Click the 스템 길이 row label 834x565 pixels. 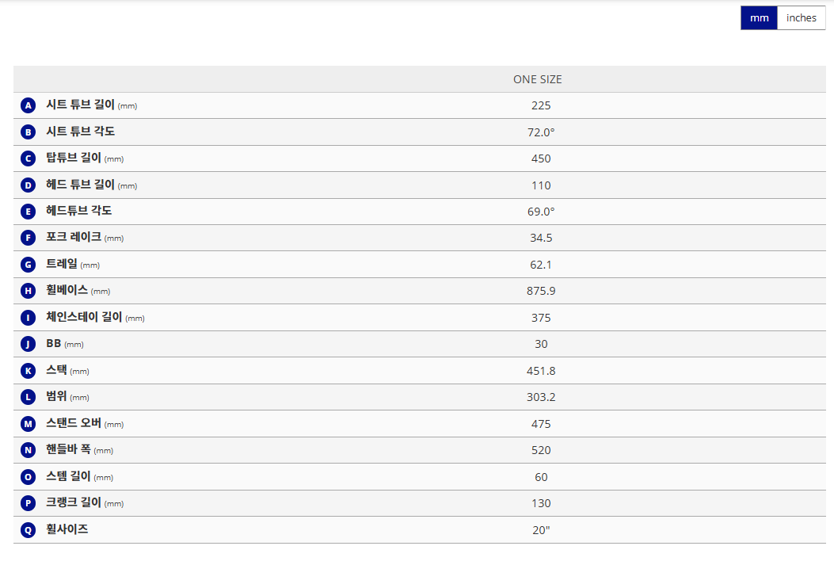click(x=68, y=476)
